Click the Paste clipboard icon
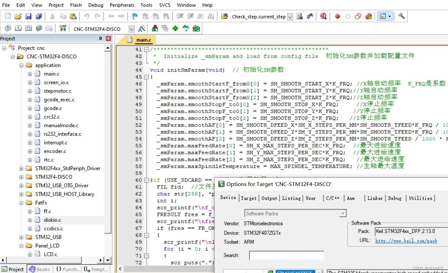The image size is (448, 273). tap(73, 16)
